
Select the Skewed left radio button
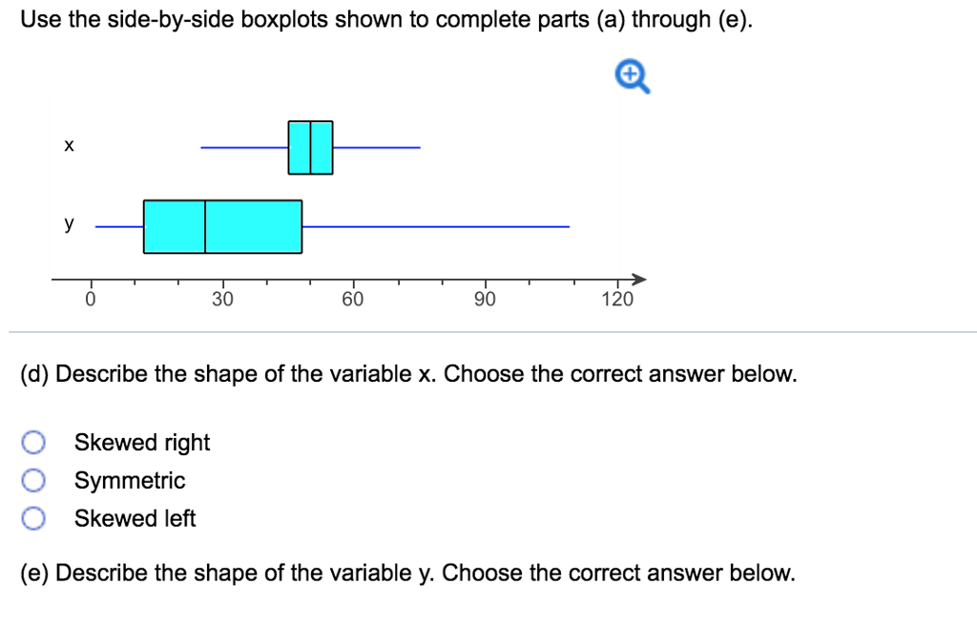point(33,518)
